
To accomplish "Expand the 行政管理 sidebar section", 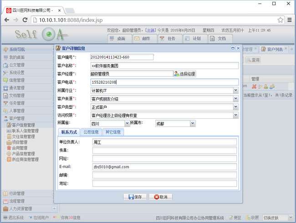I will click(x=17, y=193).
